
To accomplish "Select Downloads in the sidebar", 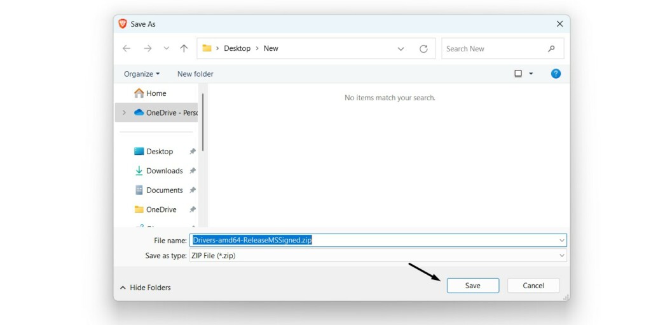I will (164, 171).
